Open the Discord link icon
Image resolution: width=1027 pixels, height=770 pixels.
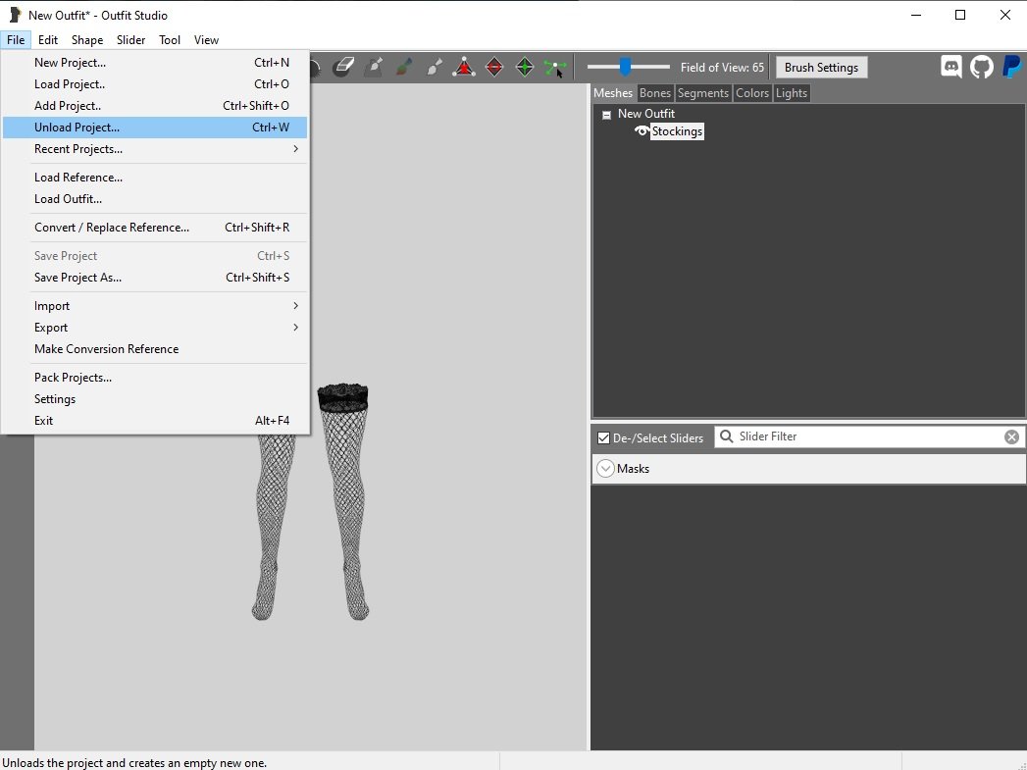pos(950,67)
